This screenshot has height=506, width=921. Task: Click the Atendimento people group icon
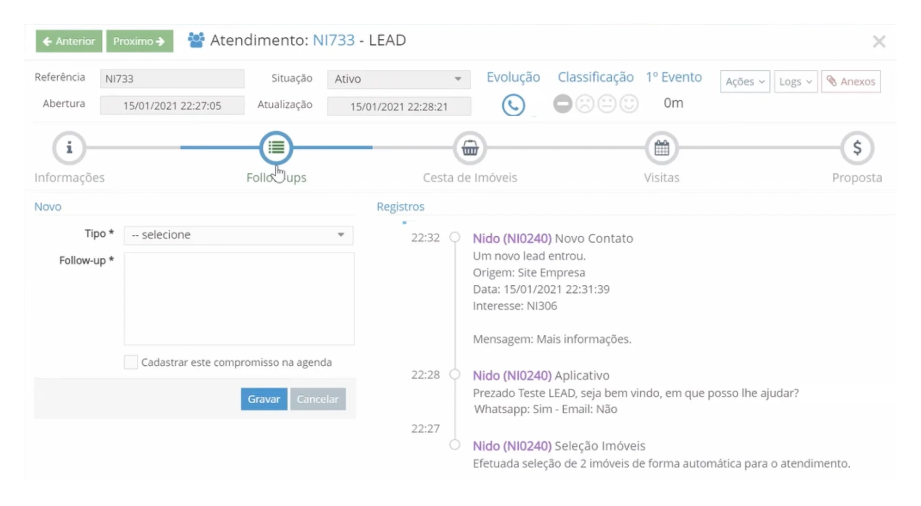point(196,40)
